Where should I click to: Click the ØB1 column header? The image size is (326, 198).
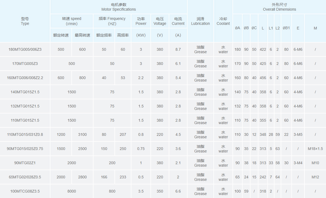[286, 28]
